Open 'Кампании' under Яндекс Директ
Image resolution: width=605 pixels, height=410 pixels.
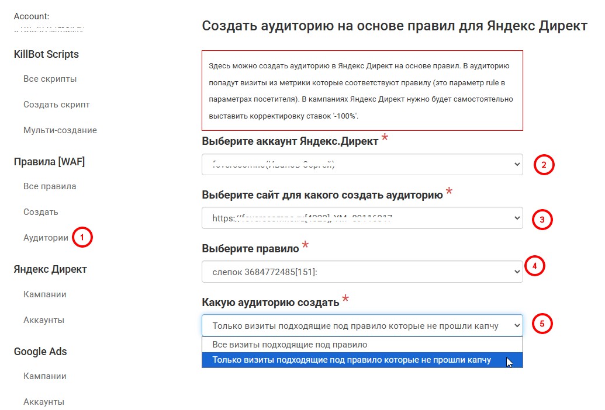point(45,294)
